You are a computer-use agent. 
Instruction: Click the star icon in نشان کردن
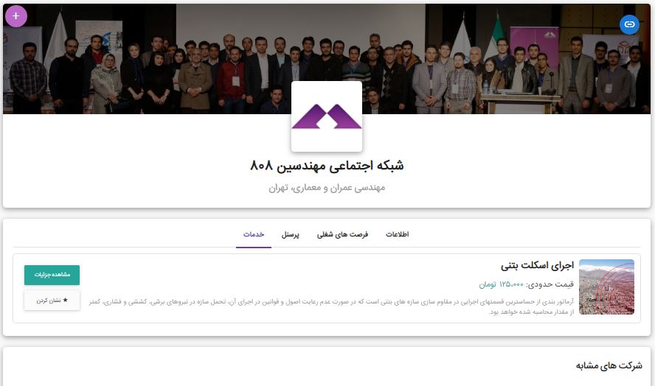click(x=65, y=300)
